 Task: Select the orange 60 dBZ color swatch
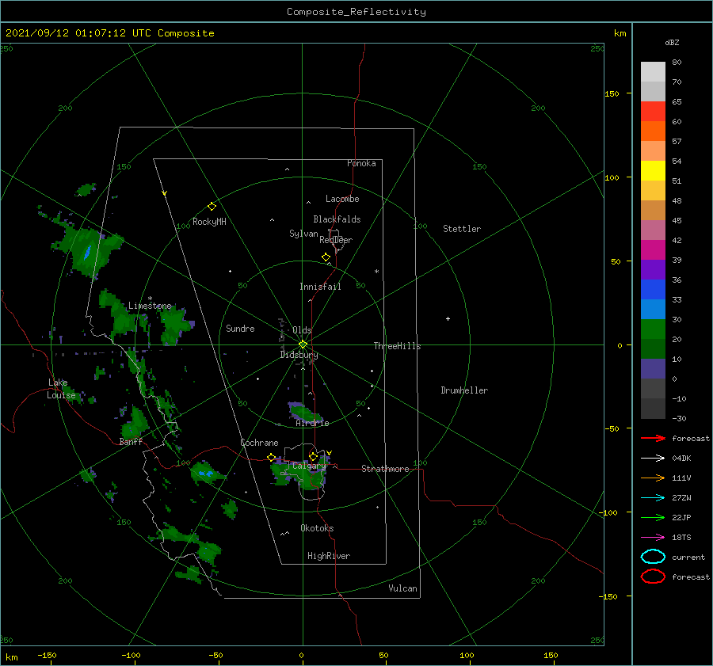(653, 131)
